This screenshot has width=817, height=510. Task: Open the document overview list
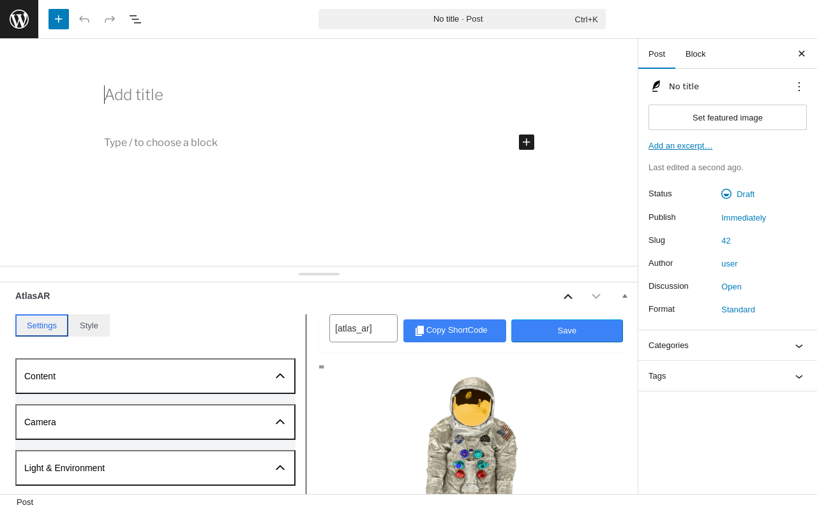(135, 19)
